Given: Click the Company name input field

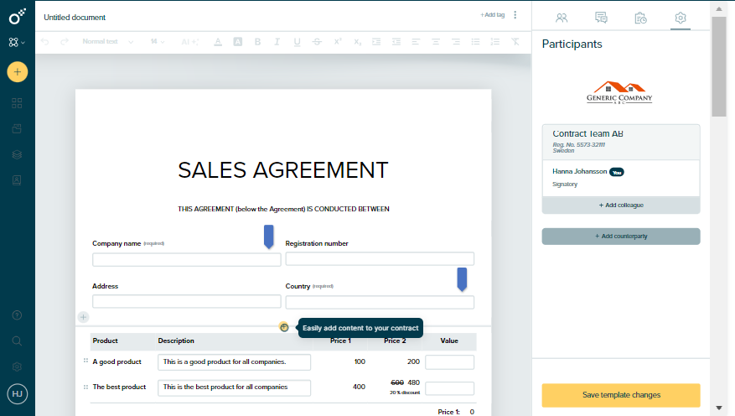Looking at the screenshot, I should [187, 260].
